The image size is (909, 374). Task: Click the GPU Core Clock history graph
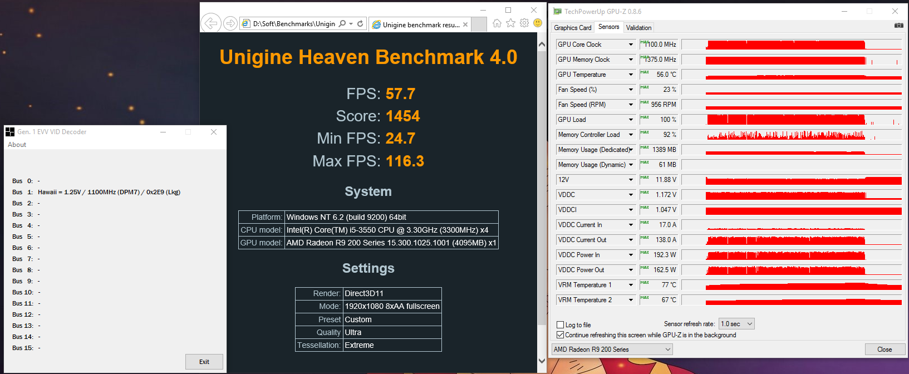point(792,45)
